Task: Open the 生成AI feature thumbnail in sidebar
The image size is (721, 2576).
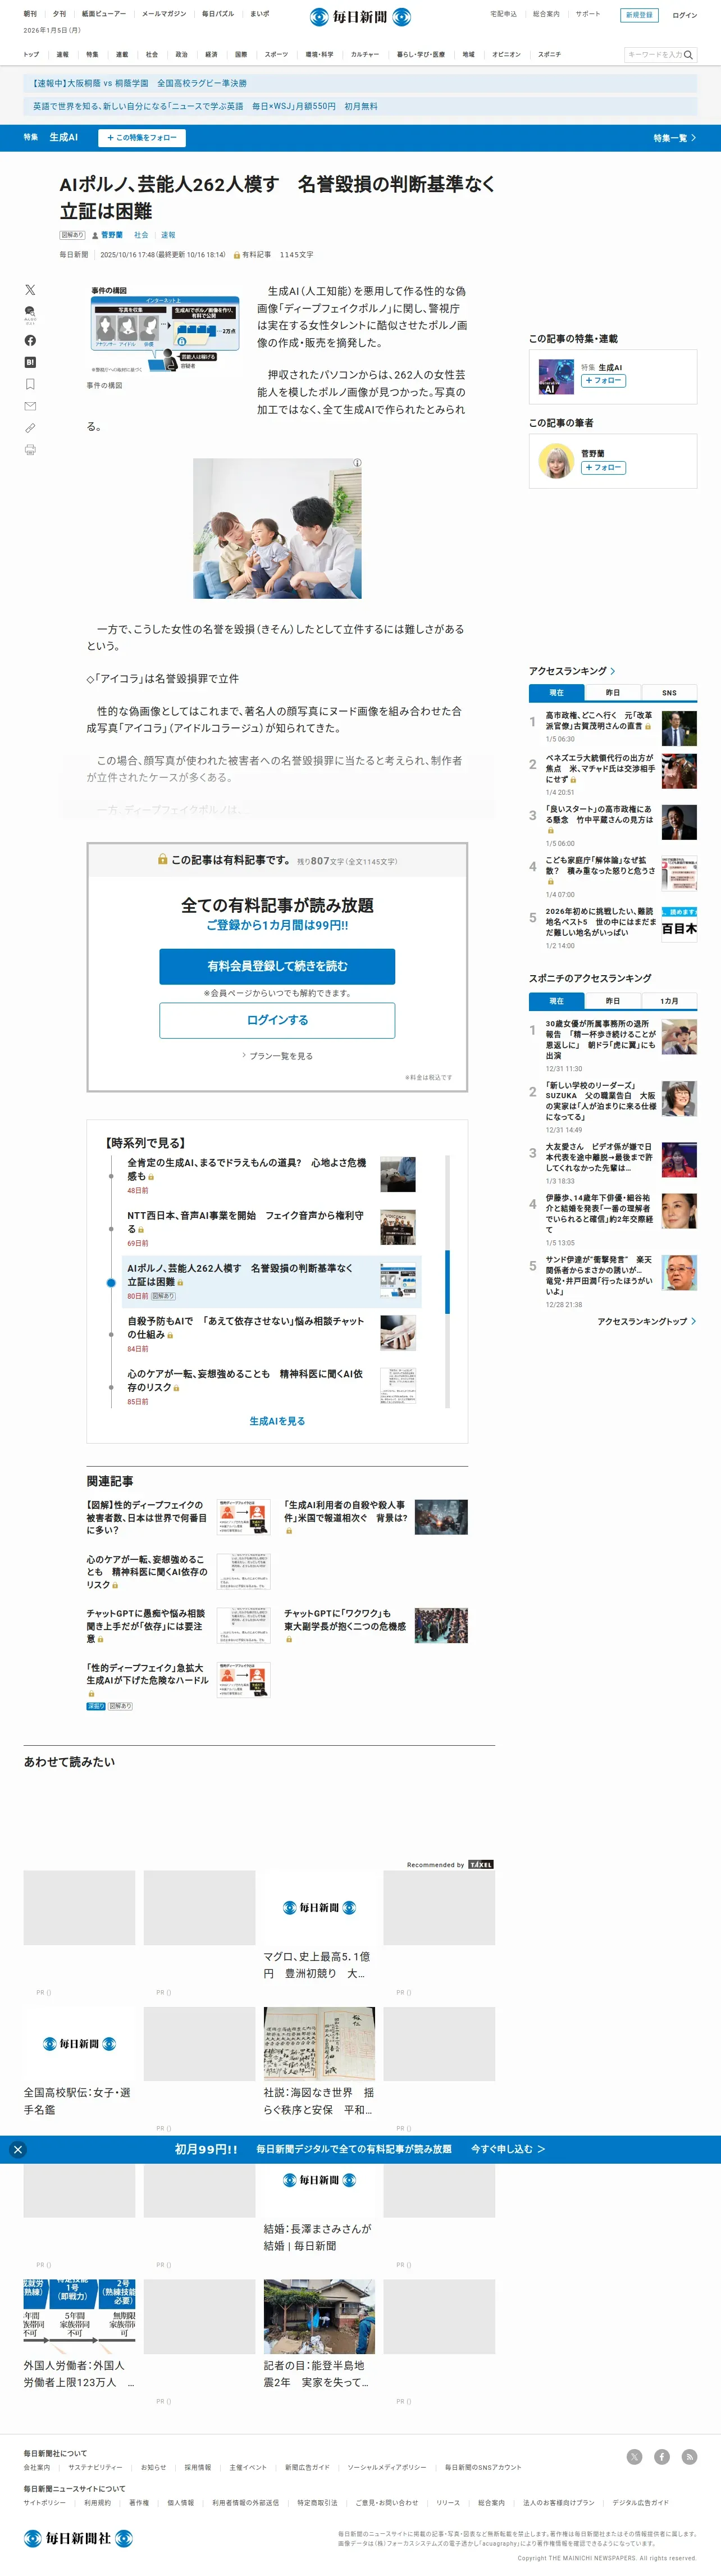Action: (556, 376)
